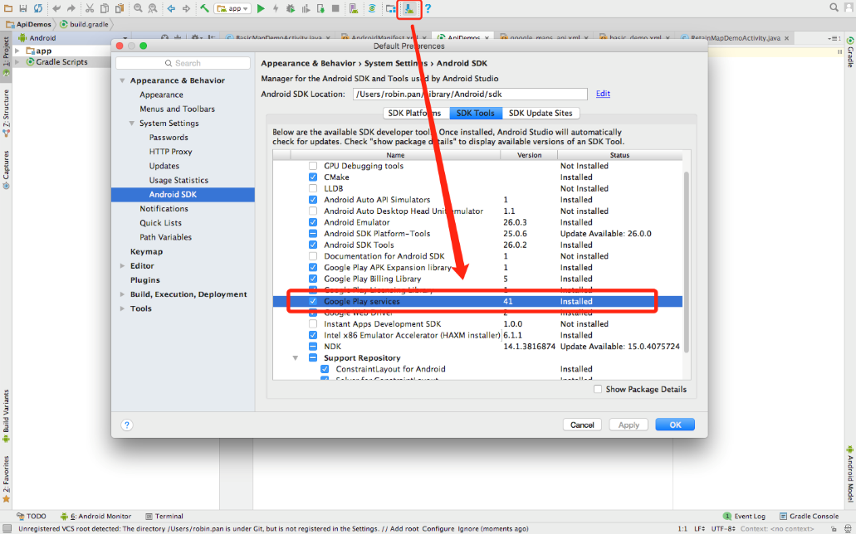856x534 pixels.
Task: Click the Save All toolbar icon
Action: tap(23, 8)
